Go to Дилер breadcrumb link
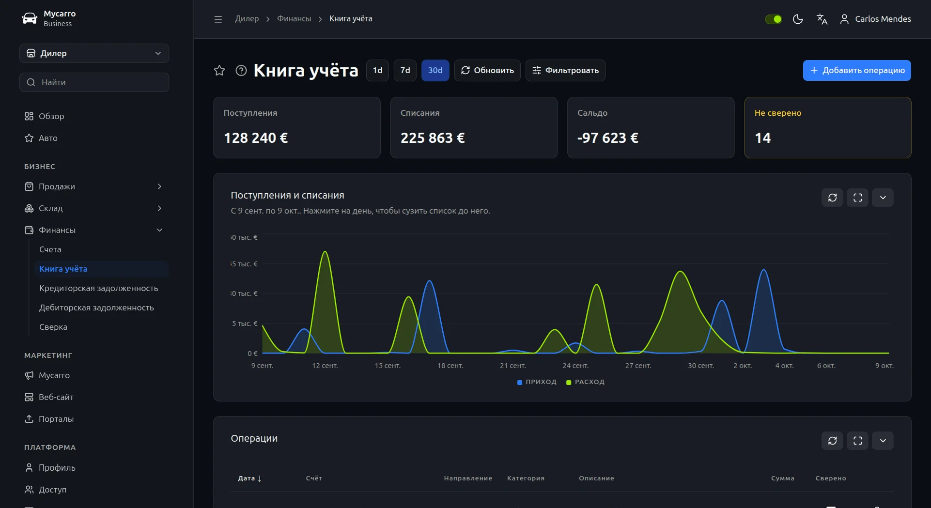 247,18
